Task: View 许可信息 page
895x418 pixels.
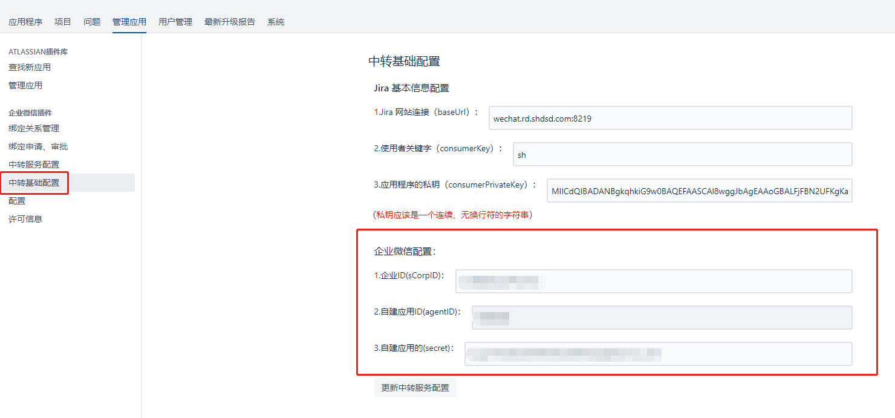Action: (x=25, y=219)
